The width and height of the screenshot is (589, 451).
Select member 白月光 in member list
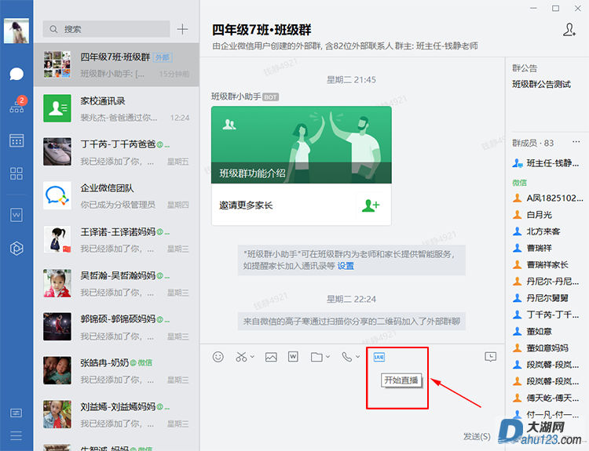tap(532, 215)
